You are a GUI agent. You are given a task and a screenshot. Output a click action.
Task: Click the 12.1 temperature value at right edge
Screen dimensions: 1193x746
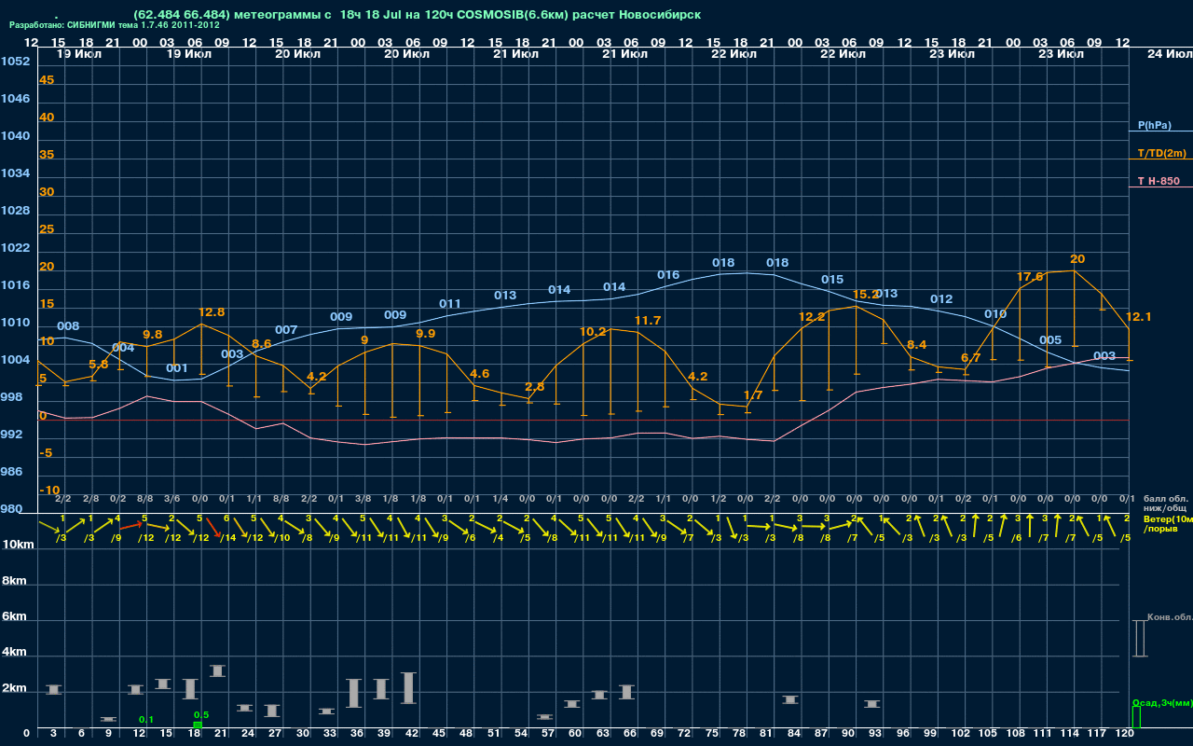[x=1139, y=317]
